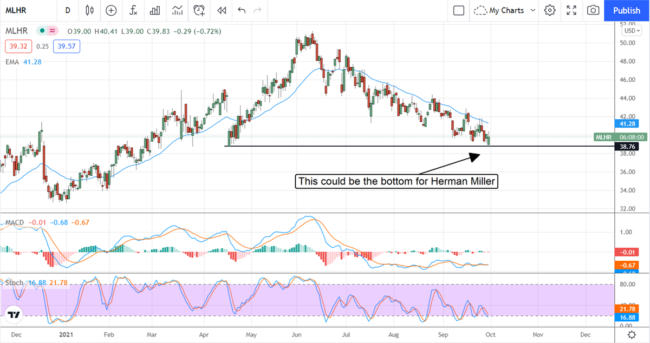Open the indicators (fx) menu
The image size is (650, 343).
pos(133,10)
